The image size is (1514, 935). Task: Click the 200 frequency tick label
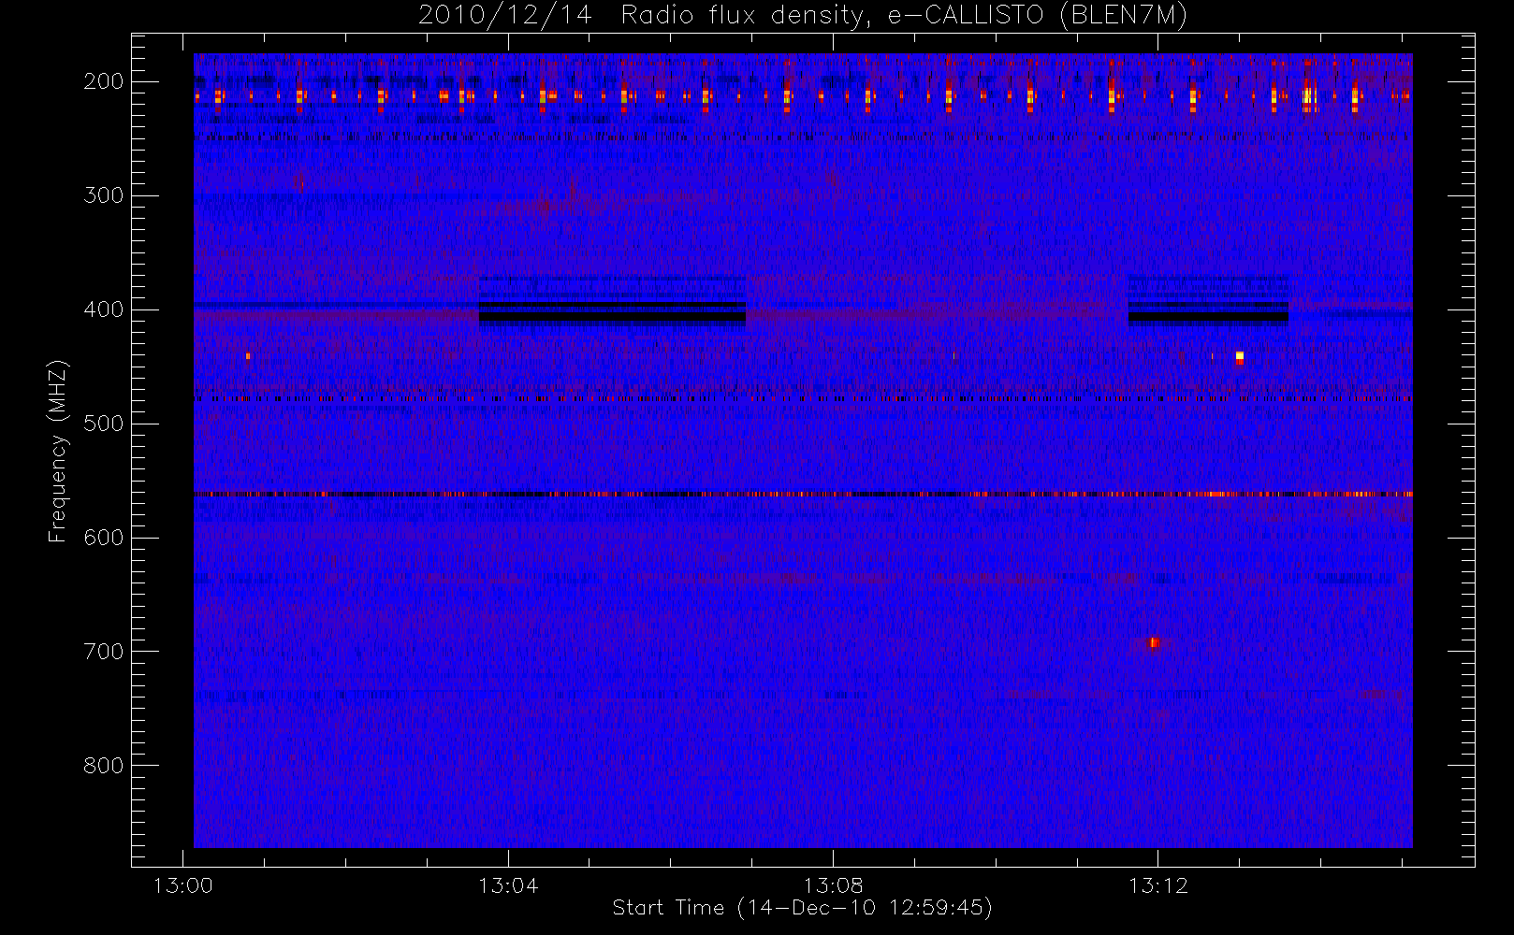pos(104,81)
